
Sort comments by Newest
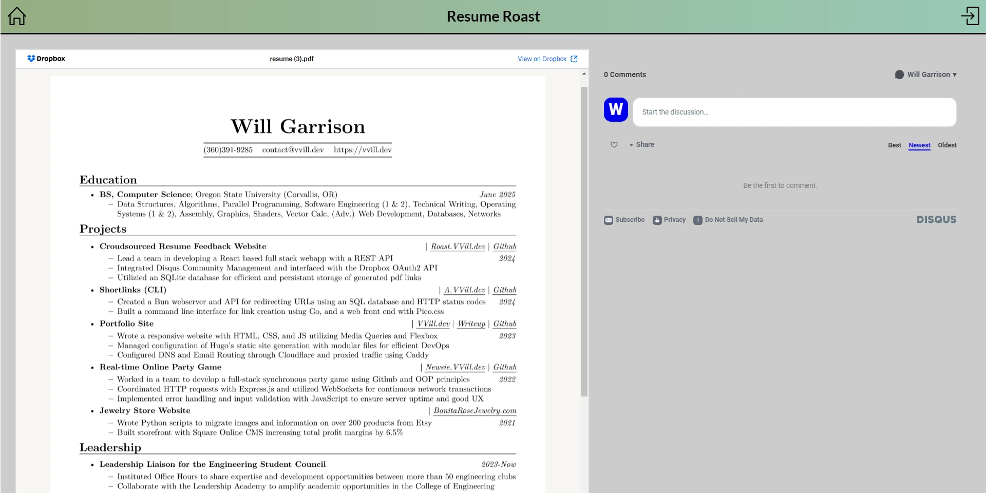click(x=919, y=145)
